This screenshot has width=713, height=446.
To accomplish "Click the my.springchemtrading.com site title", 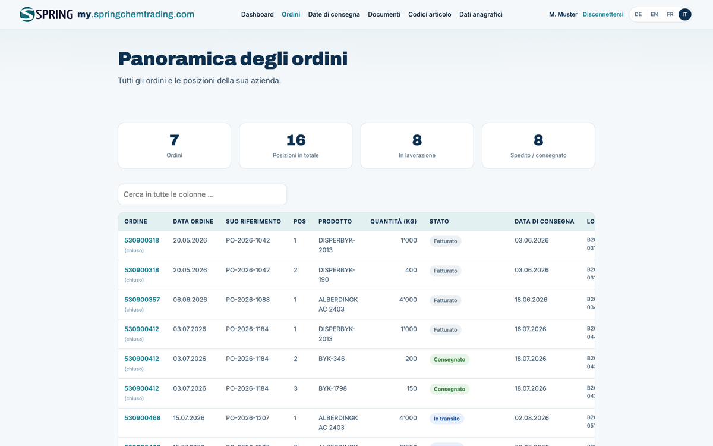I will (x=135, y=14).
